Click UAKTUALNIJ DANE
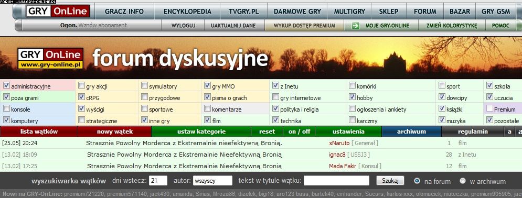Viewport: 522px width, 198px height. (x=233, y=26)
